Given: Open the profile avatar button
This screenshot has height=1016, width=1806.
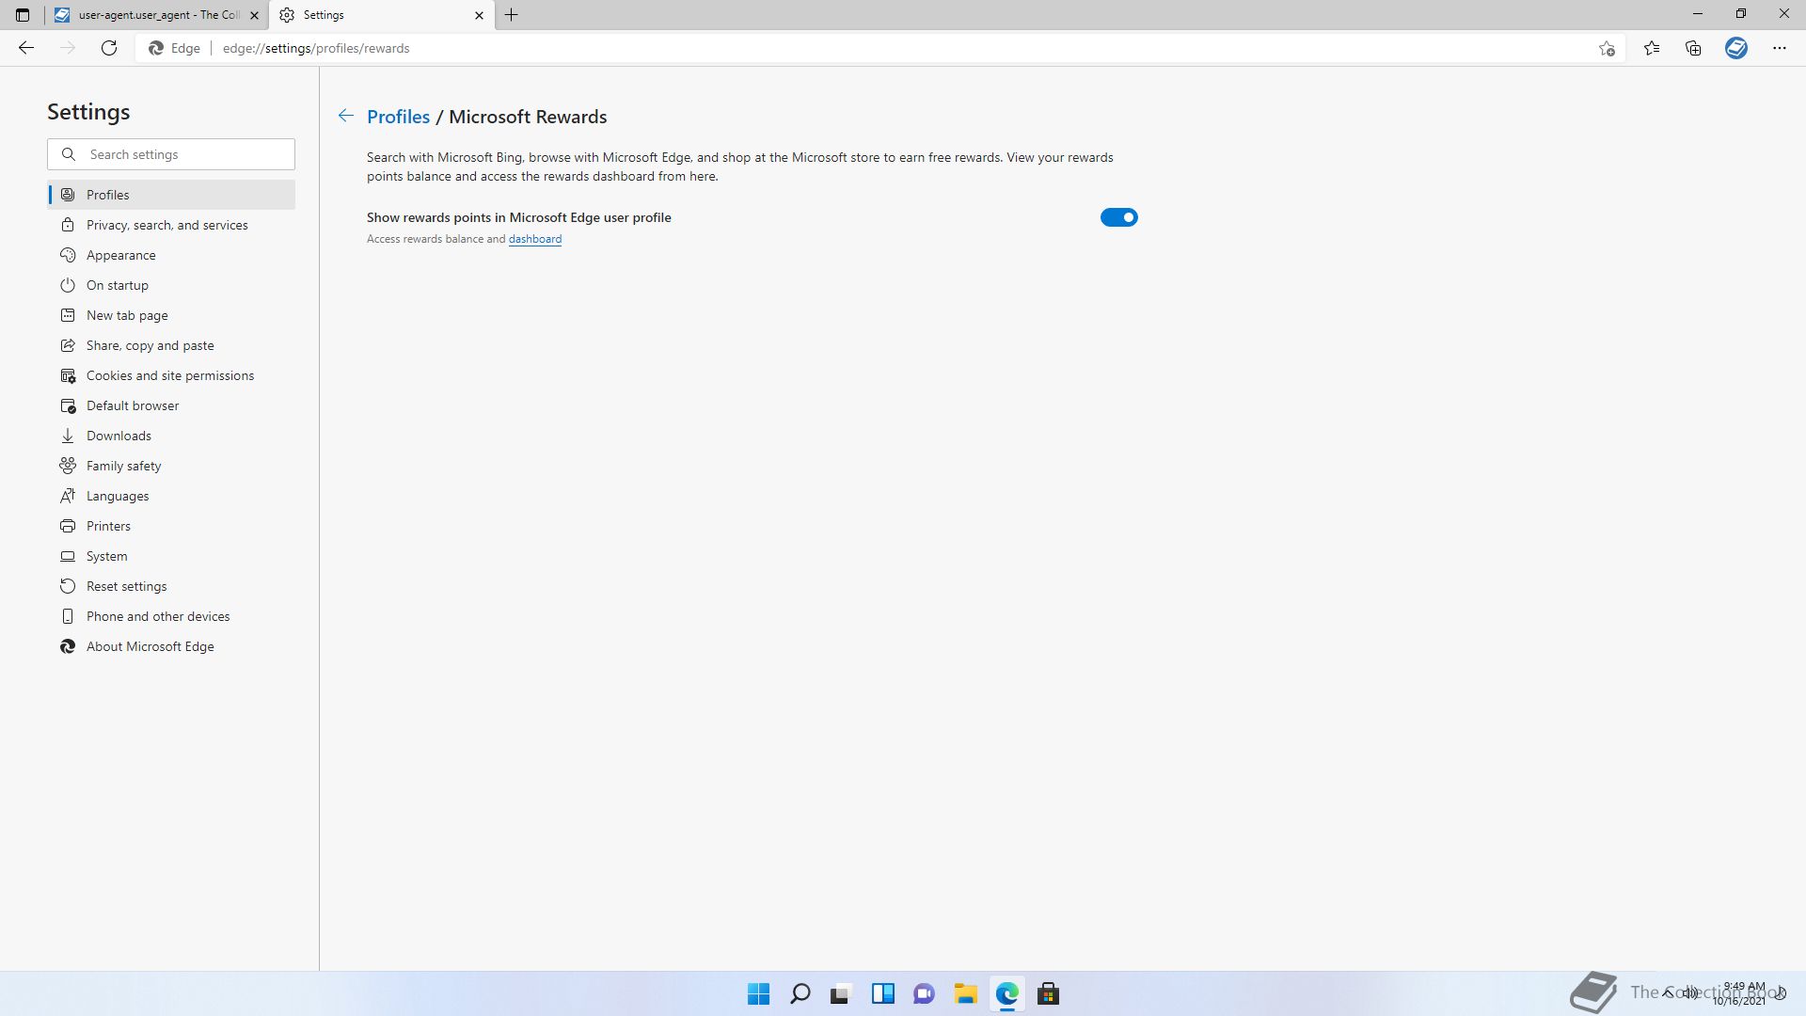Looking at the screenshot, I should 1736,48.
